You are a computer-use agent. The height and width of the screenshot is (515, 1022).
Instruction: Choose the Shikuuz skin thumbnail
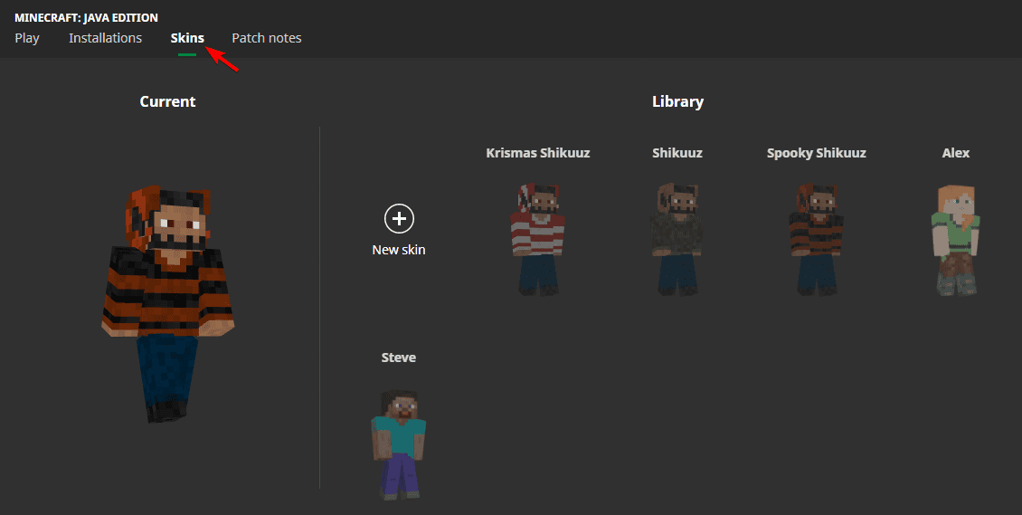pos(677,239)
